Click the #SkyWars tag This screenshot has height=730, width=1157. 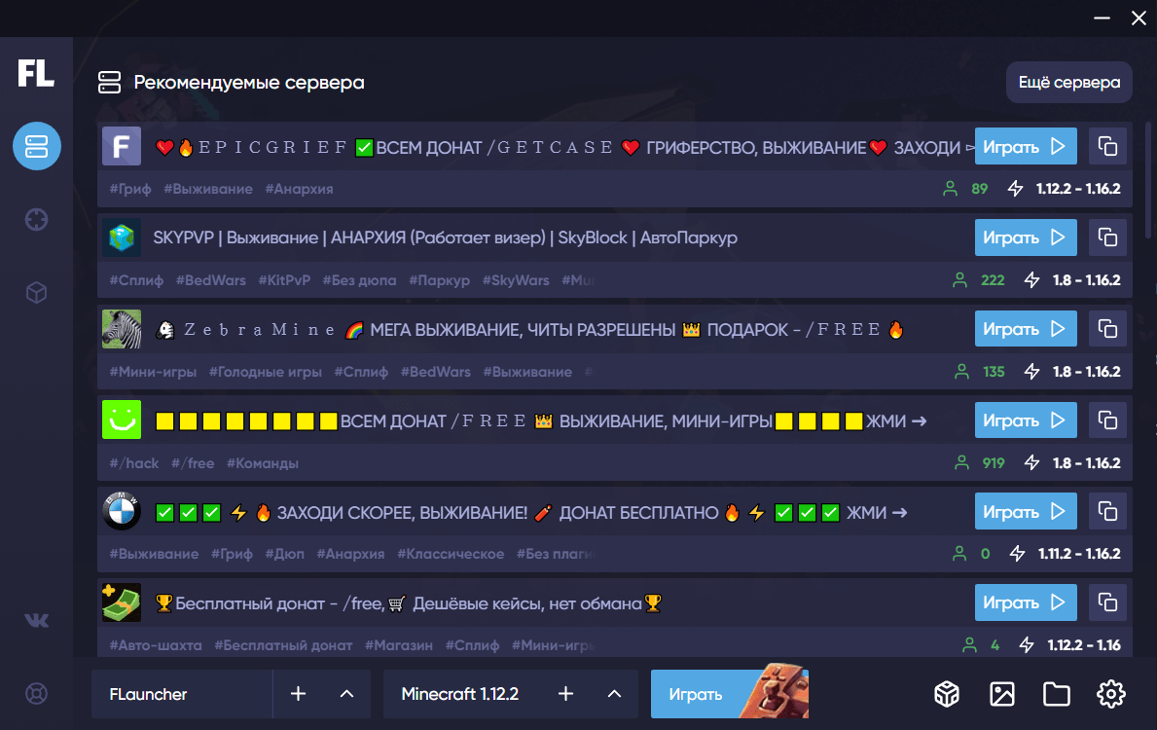click(x=516, y=280)
